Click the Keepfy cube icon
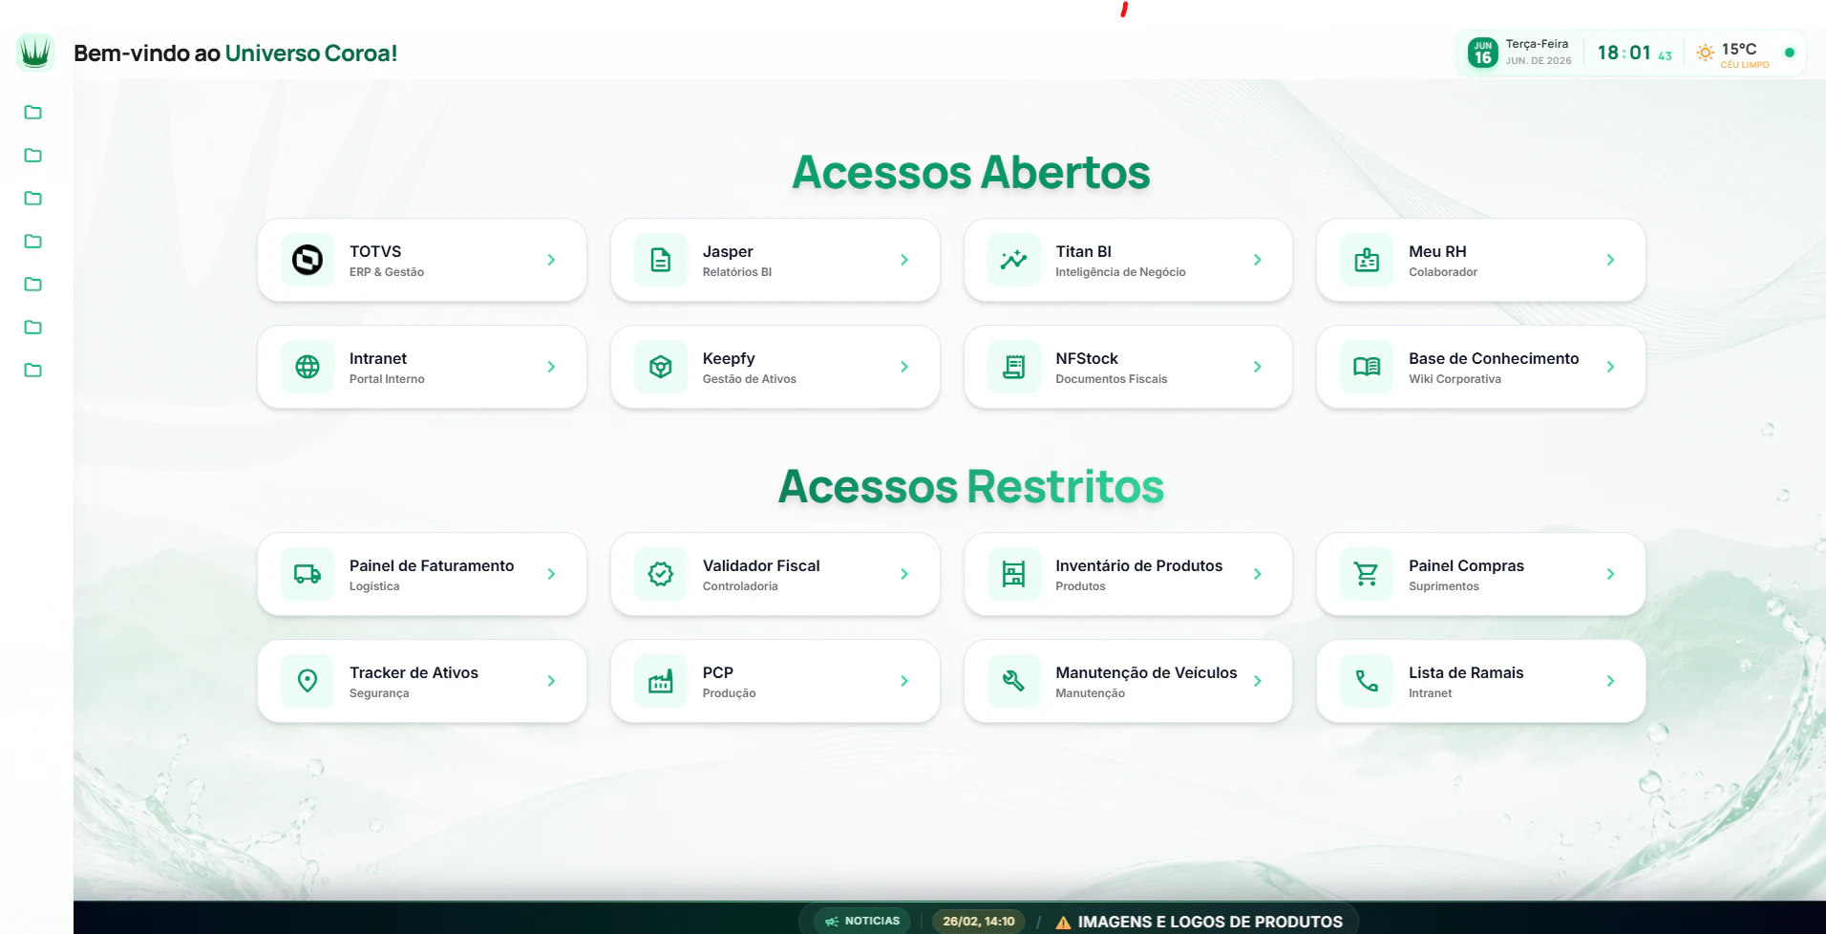The image size is (1826, 934). pyautogui.click(x=661, y=367)
